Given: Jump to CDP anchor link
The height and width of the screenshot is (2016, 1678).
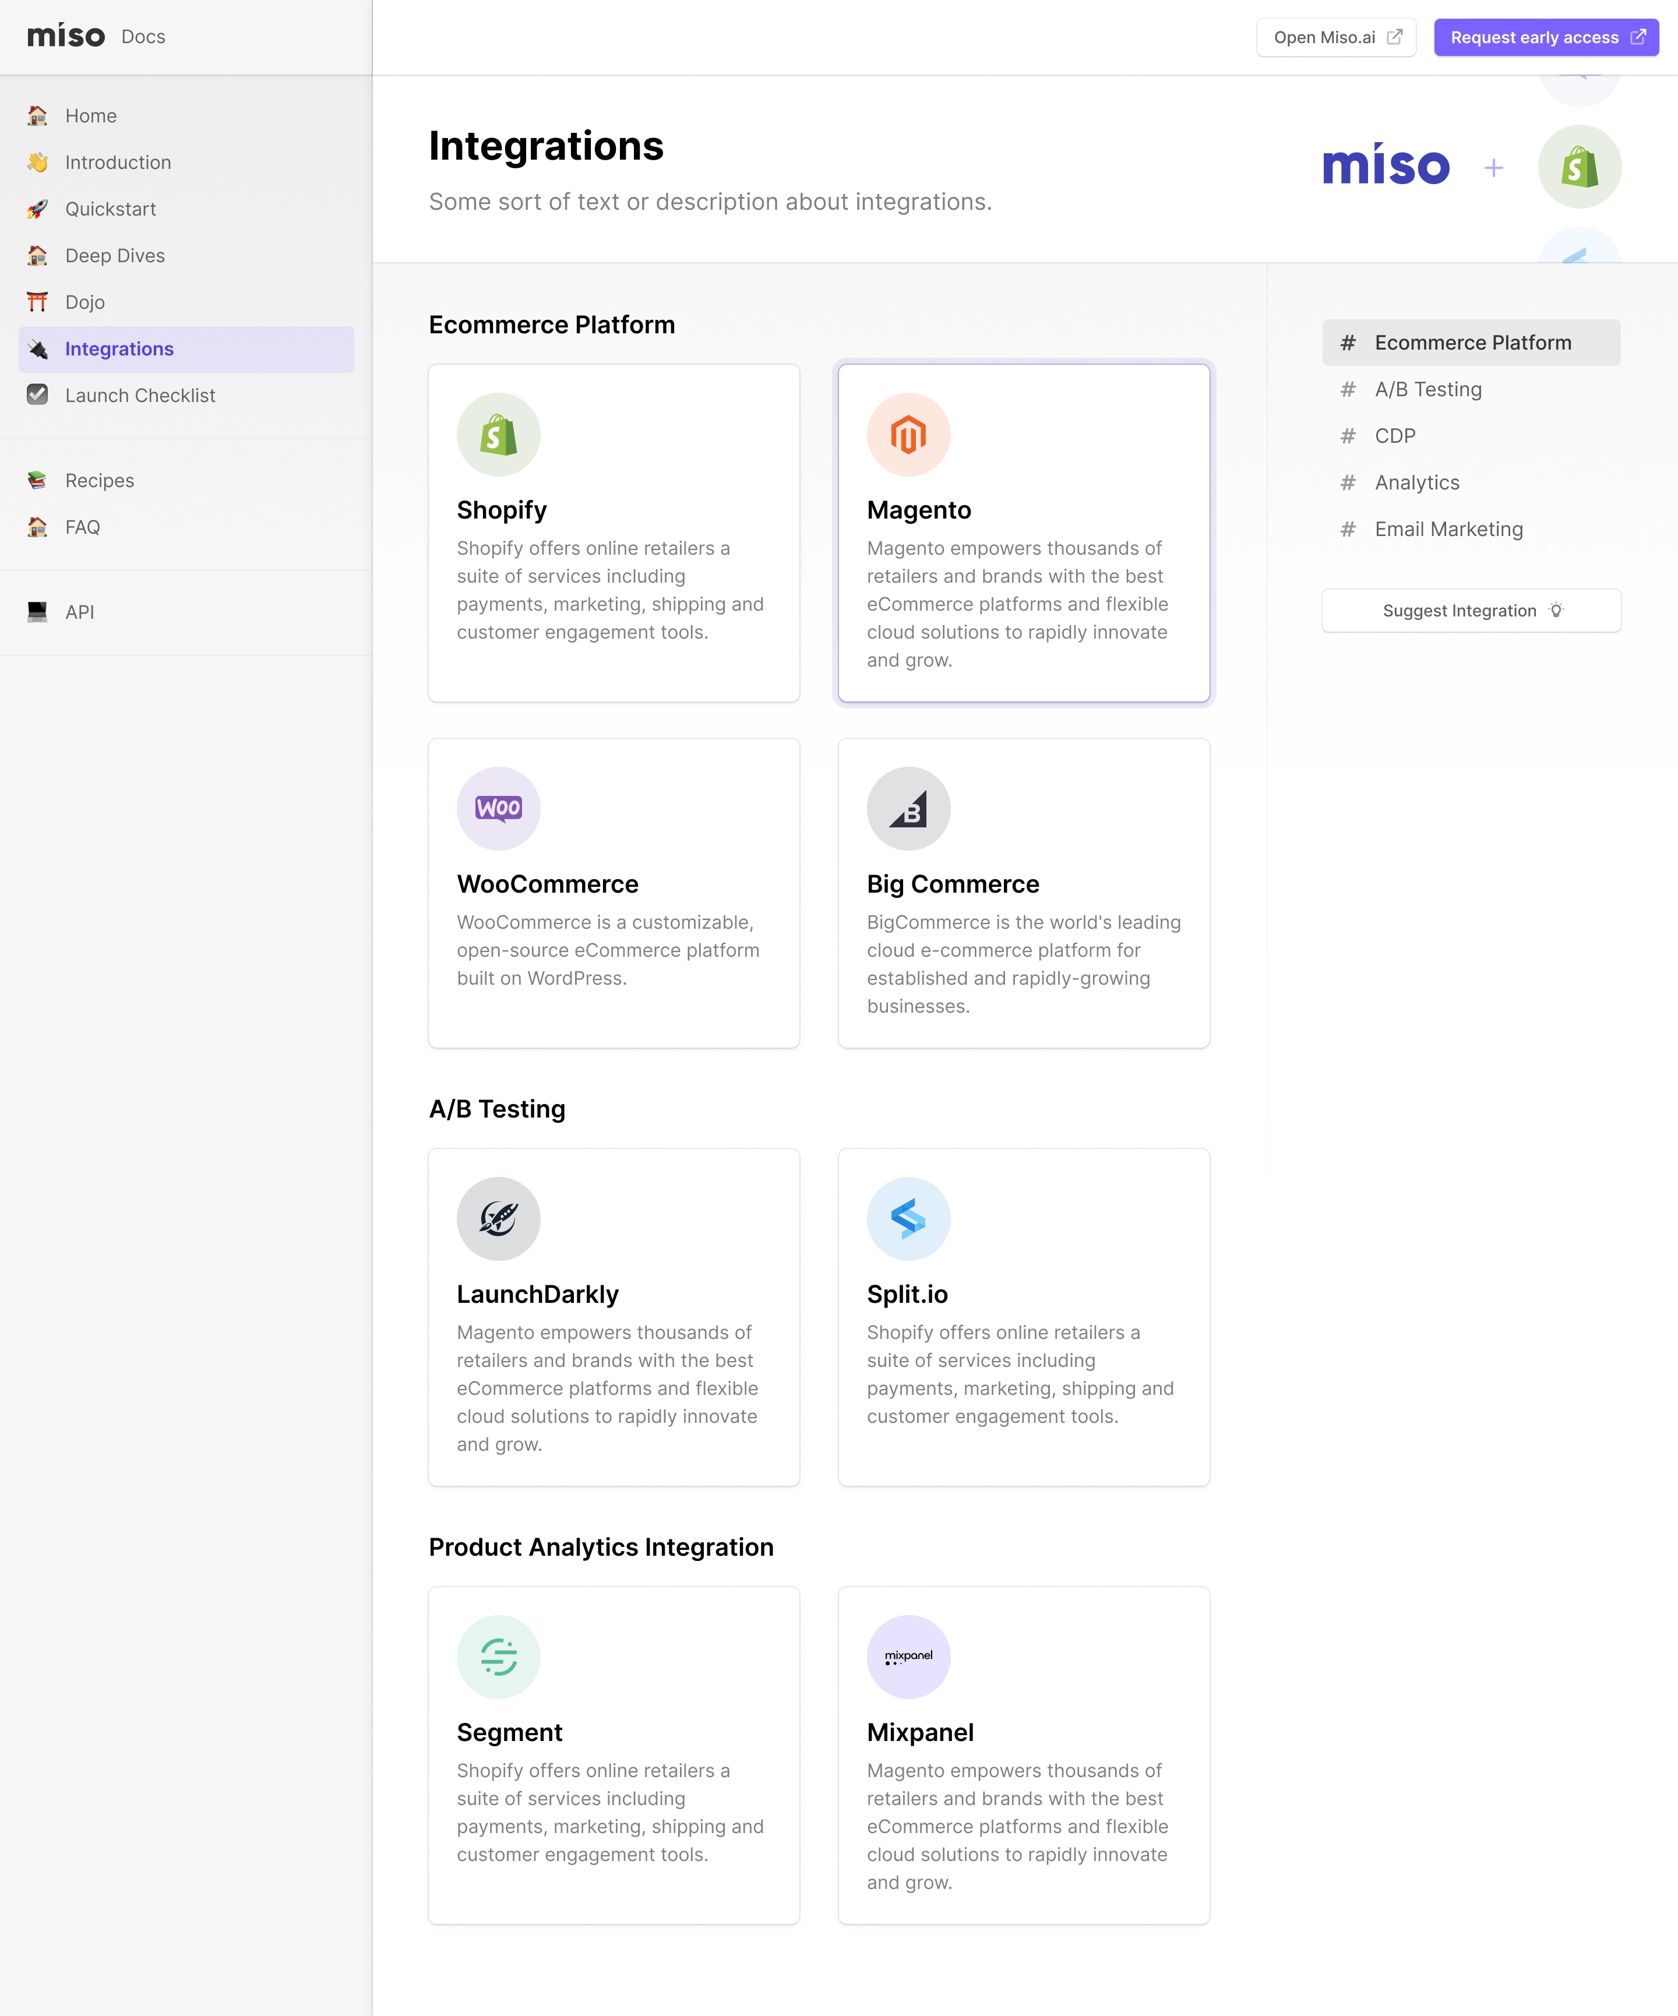Looking at the screenshot, I should (1471, 436).
